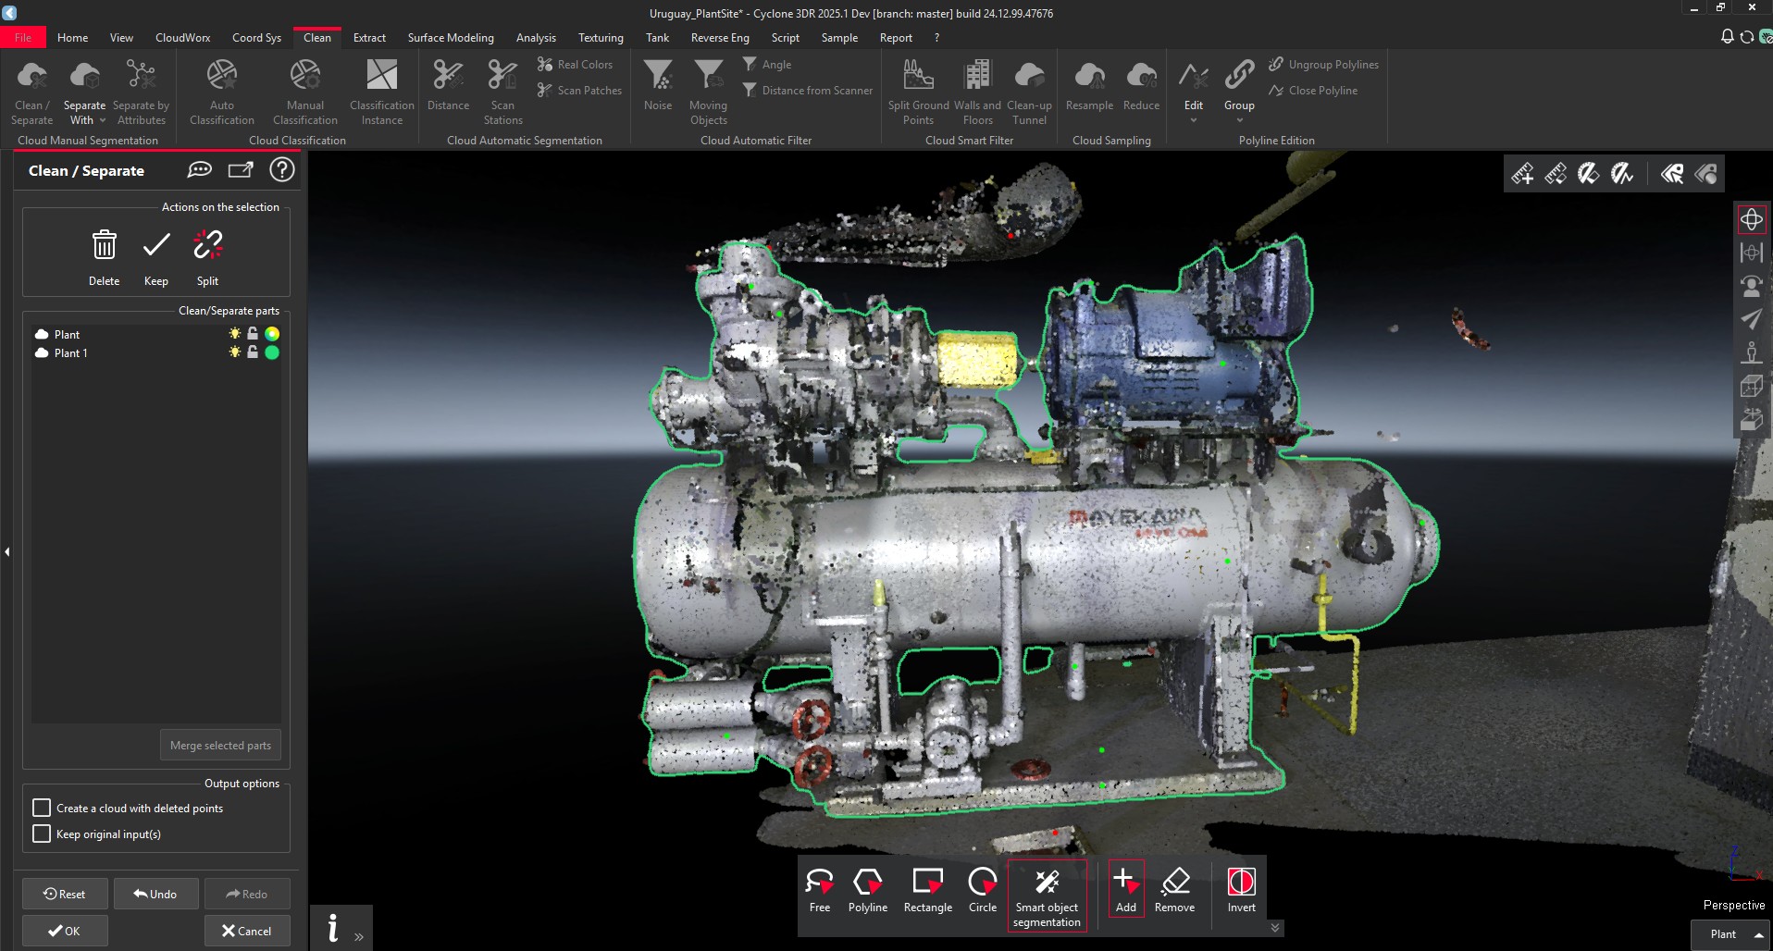Open the Noise filter tool
Screen dimensions: 1773x951
point(657,85)
